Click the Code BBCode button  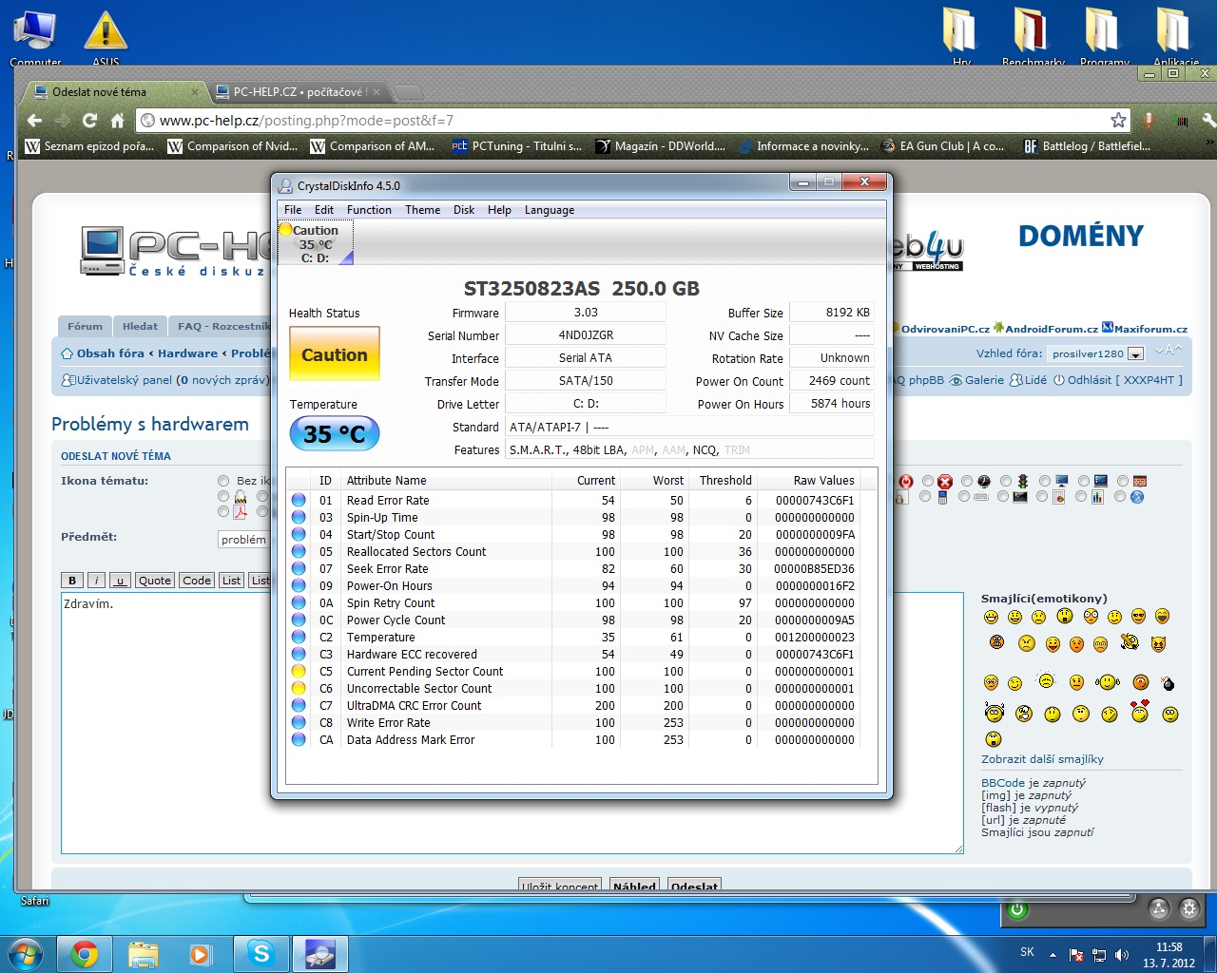click(x=197, y=581)
